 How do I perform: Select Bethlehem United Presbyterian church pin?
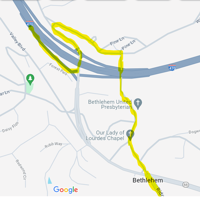[x=138, y=104]
